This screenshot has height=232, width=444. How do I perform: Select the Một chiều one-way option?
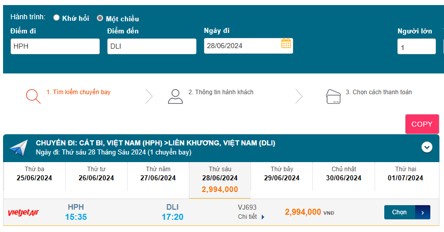pyautogui.click(x=100, y=18)
